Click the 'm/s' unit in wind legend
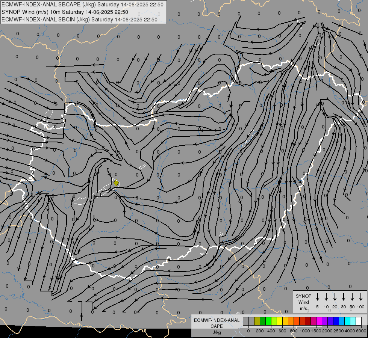 [x=303, y=308]
